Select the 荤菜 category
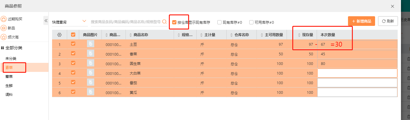The image size is (410, 120). click(x=9, y=76)
